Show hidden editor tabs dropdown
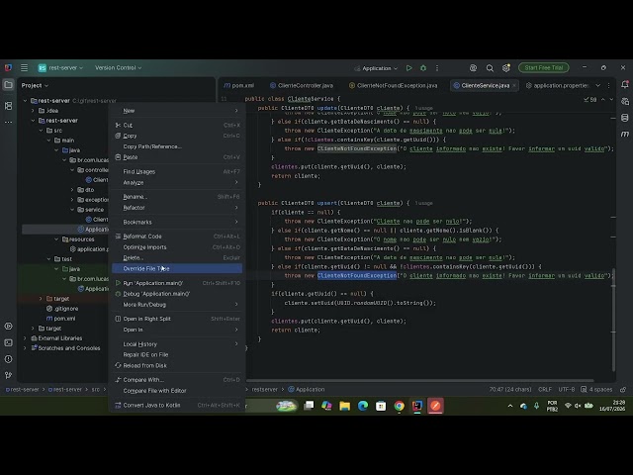 pos(597,86)
